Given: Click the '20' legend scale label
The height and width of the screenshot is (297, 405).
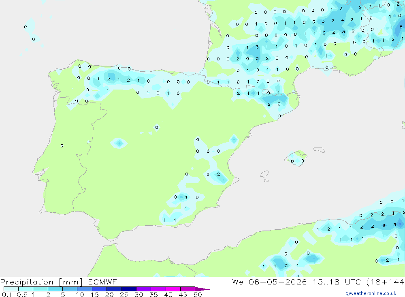Looking at the screenshot, I should coord(109,295).
